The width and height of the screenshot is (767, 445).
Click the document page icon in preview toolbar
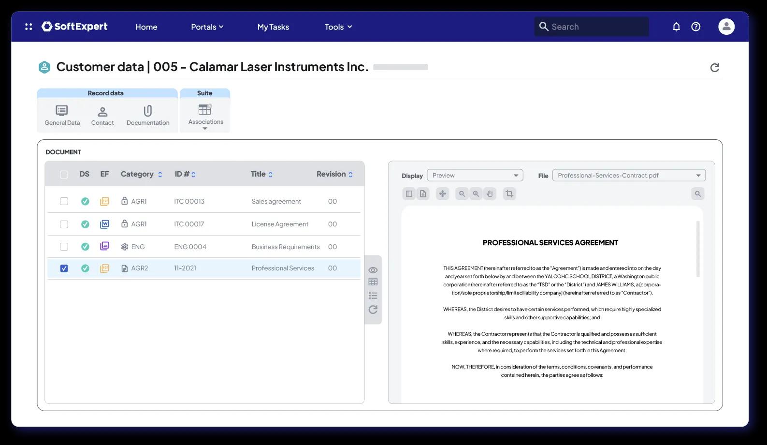[x=423, y=194]
